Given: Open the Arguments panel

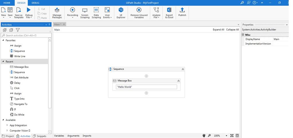Looking at the screenshot, I should [73, 136].
